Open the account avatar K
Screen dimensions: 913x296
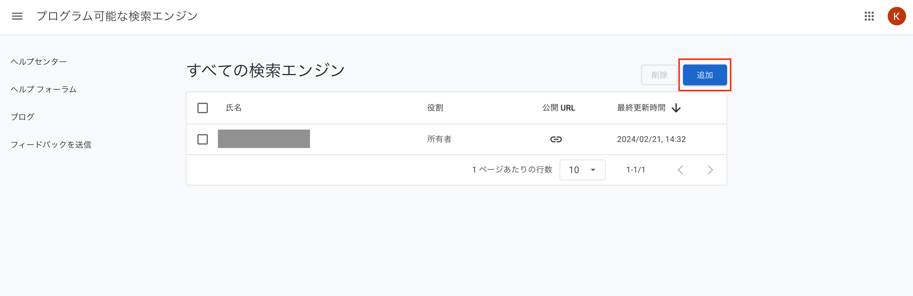tap(896, 16)
